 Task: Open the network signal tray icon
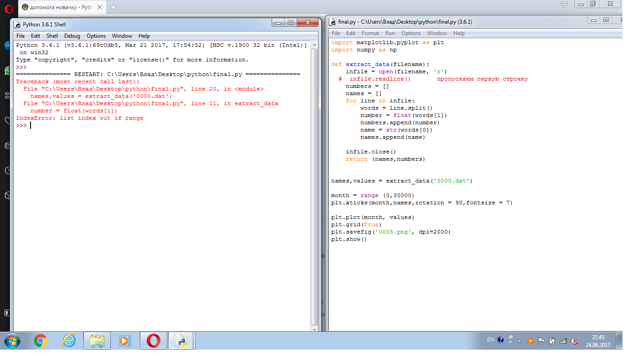563,341
